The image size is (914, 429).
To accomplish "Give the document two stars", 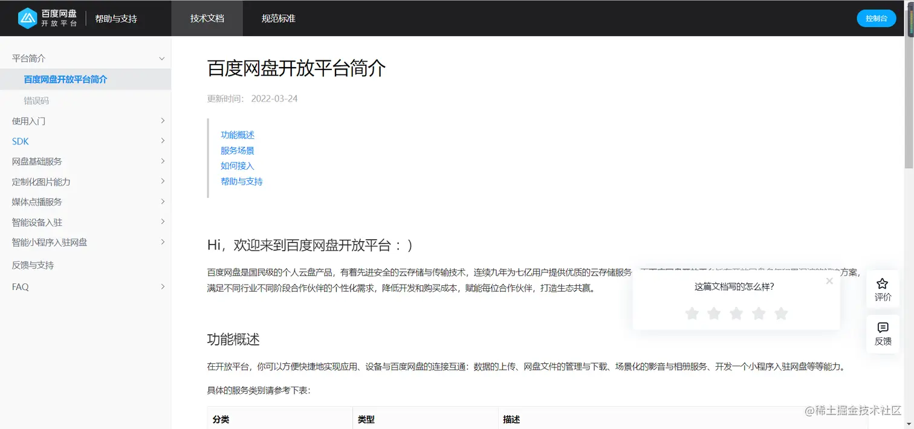I will [714, 313].
